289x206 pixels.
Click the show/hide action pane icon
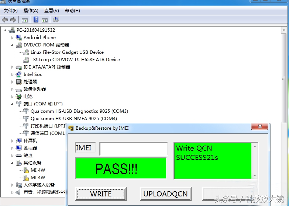tap(45, 20)
